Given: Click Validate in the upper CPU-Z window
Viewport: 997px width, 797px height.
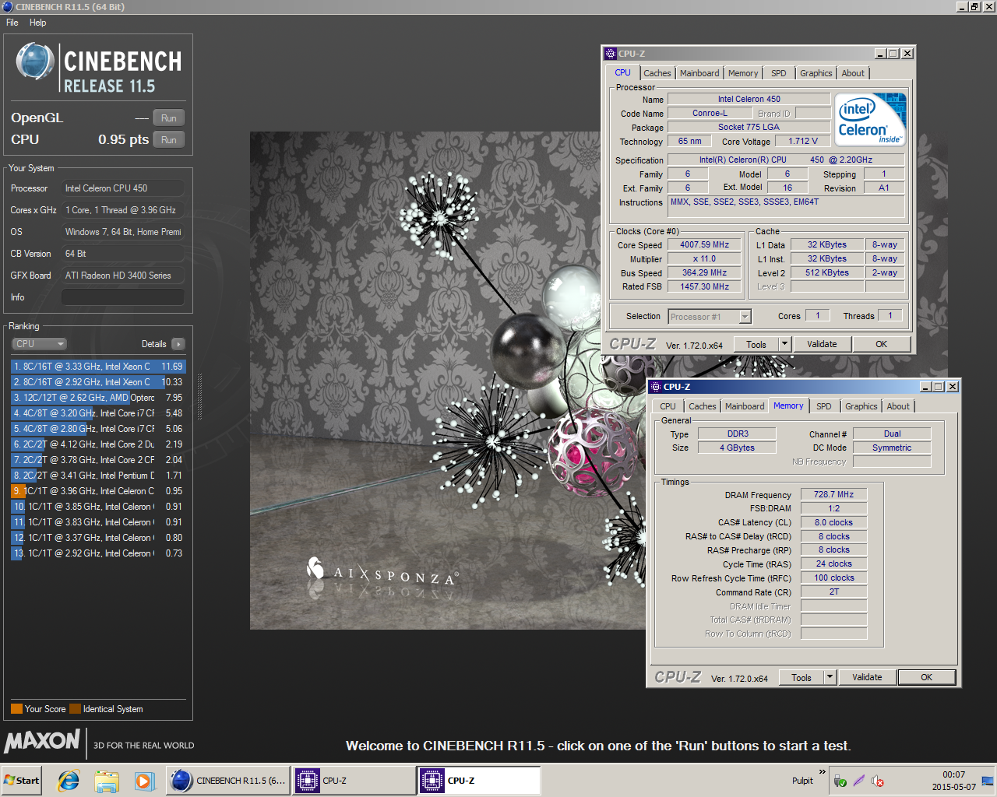Looking at the screenshot, I should [x=822, y=344].
